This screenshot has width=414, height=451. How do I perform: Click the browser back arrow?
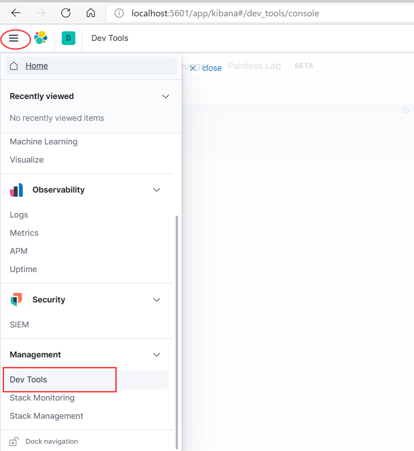coord(16,13)
